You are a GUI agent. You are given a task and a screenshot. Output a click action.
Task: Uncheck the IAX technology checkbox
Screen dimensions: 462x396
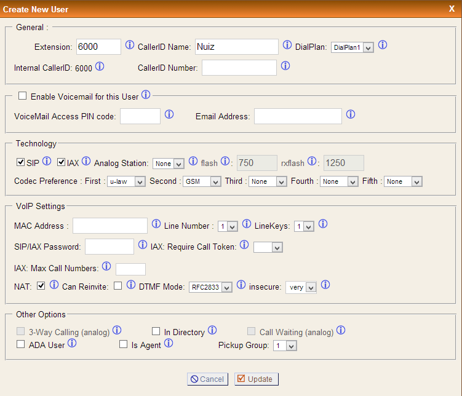62,162
